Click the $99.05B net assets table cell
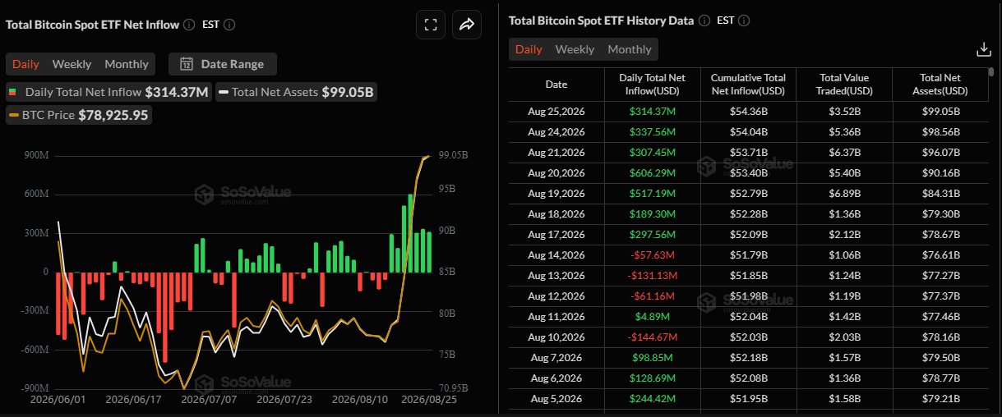 click(941, 111)
